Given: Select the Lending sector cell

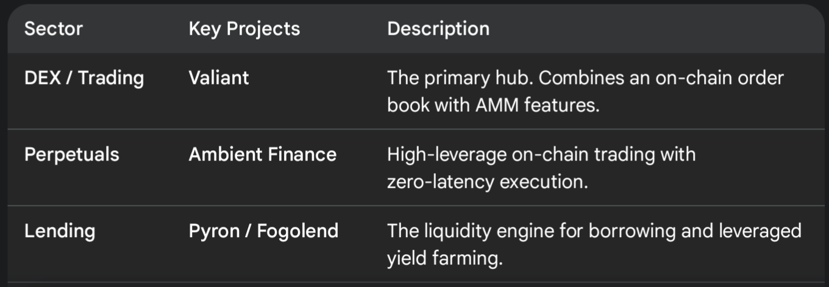Looking at the screenshot, I should (60, 231).
